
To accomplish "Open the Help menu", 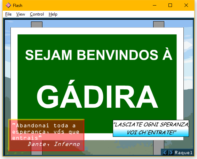I will (x=53, y=14).
